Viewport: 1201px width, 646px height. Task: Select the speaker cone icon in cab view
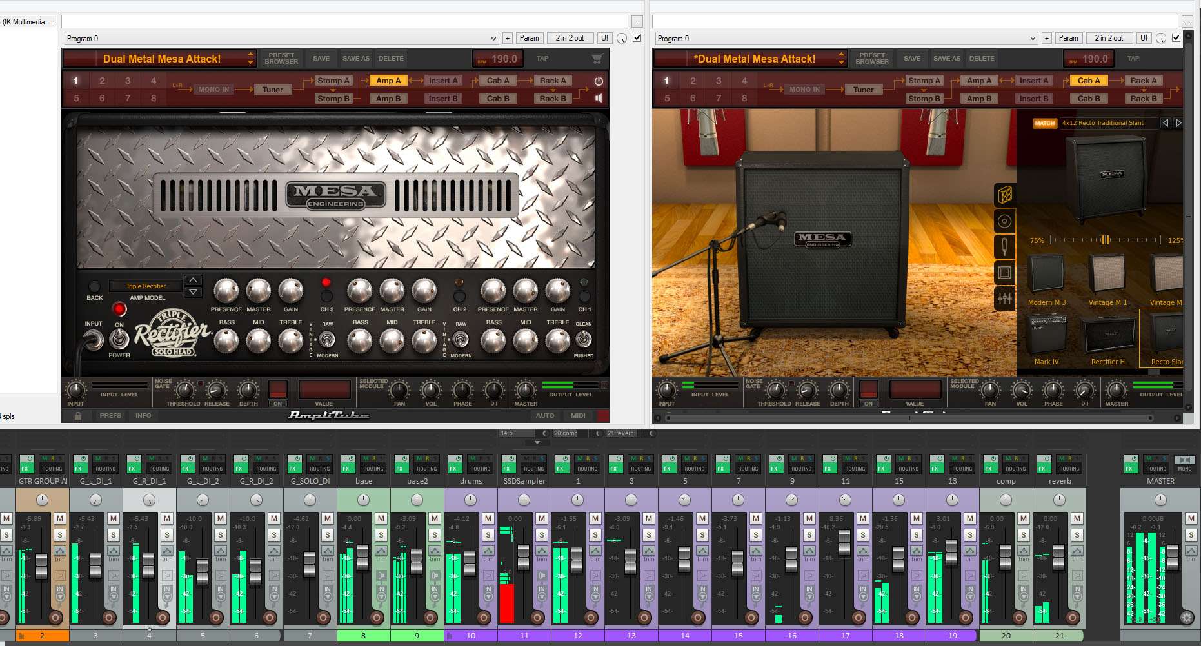(1004, 221)
